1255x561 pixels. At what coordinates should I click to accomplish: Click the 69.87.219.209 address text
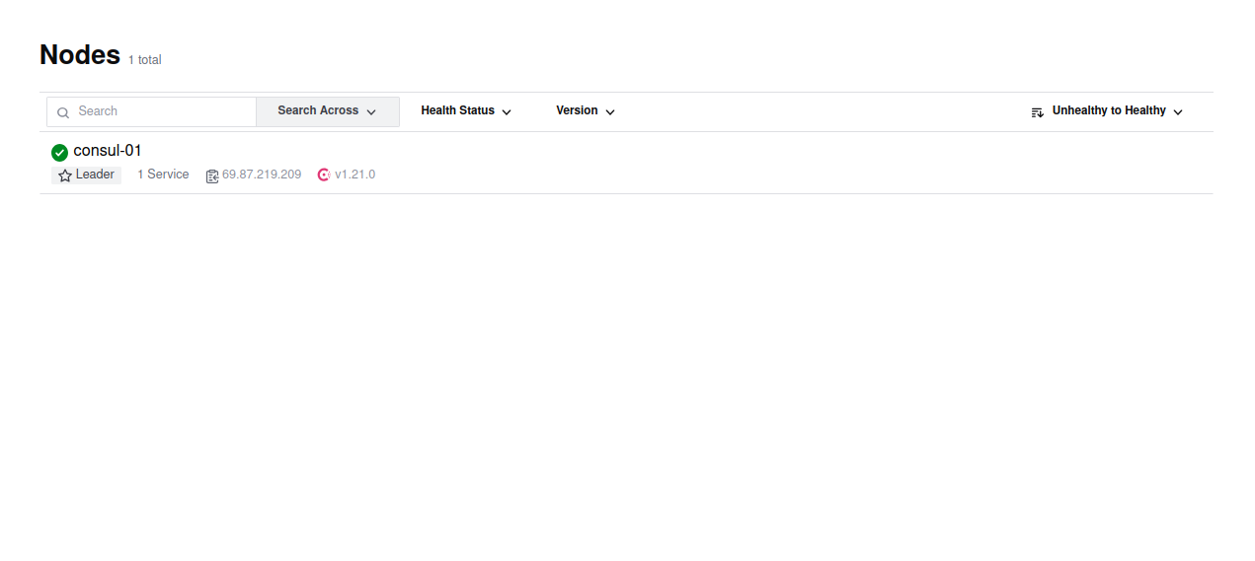pos(262,175)
